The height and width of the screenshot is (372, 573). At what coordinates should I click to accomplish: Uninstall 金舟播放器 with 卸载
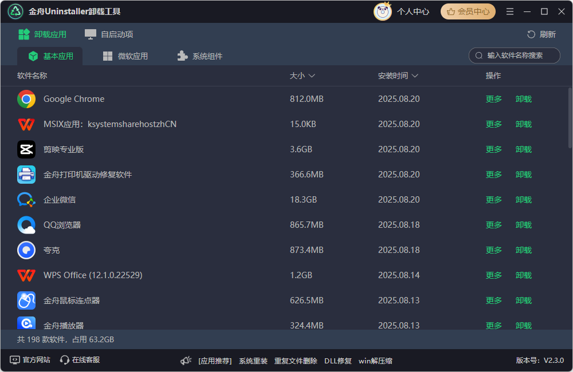(524, 325)
